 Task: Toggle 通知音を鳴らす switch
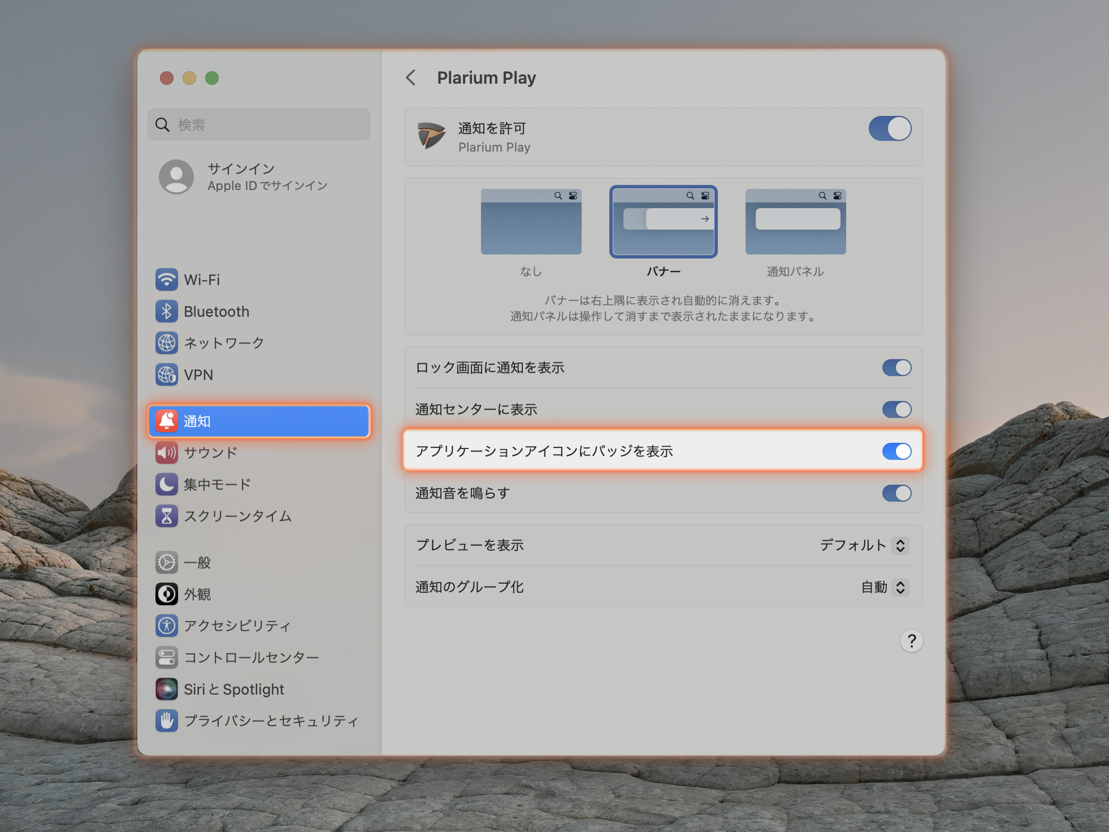pos(897,493)
